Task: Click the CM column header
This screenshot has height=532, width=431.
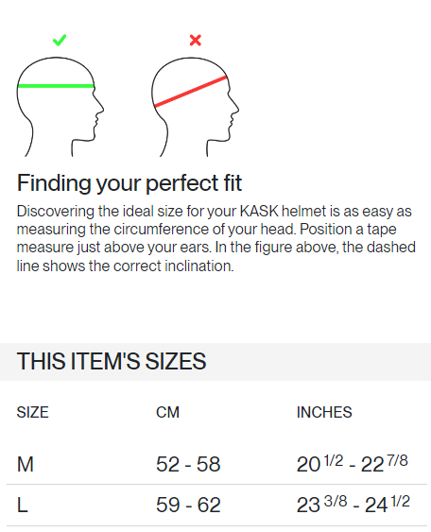Action: click(x=167, y=412)
